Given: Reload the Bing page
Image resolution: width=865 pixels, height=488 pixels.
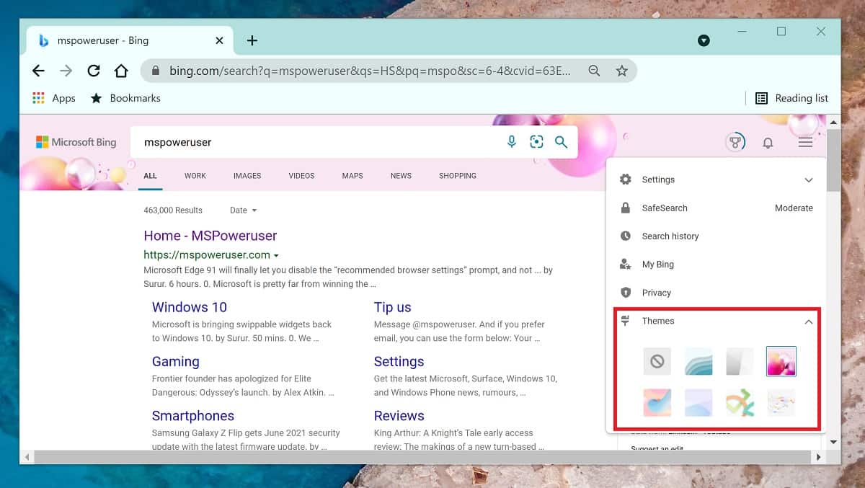Looking at the screenshot, I should 94,71.
